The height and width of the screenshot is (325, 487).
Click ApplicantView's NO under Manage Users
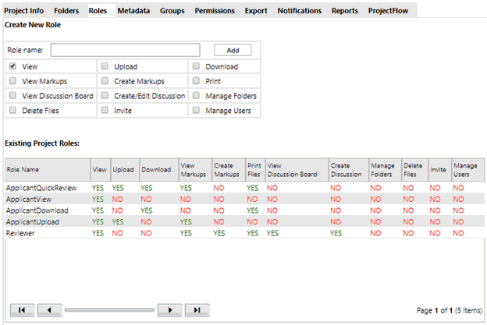click(x=458, y=199)
